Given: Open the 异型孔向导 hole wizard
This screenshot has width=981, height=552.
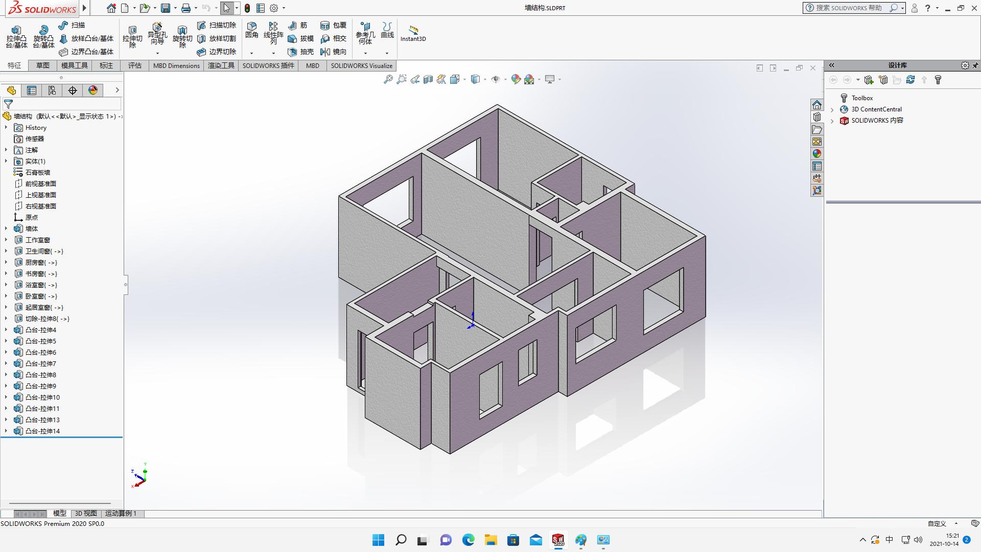Looking at the screenshot, I should pos(157,34).
